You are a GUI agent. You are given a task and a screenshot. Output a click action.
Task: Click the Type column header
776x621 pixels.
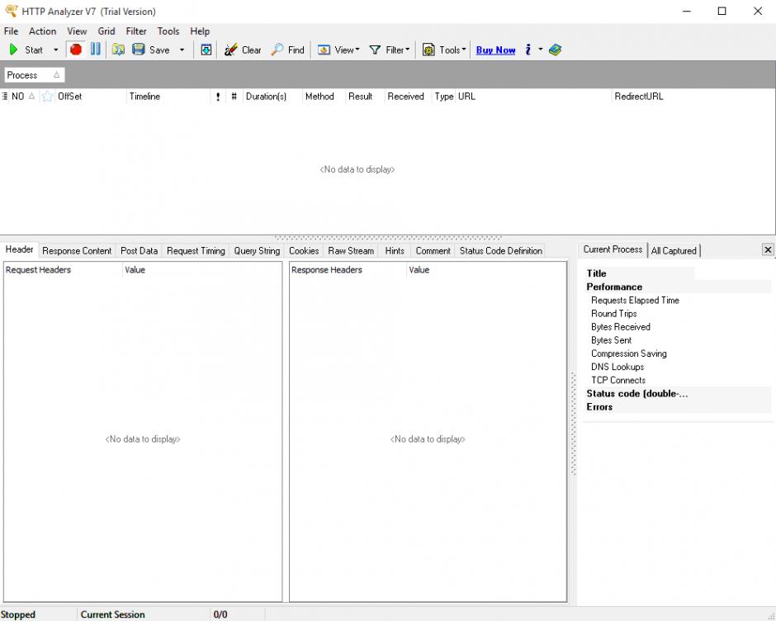[x=444, y=96]
